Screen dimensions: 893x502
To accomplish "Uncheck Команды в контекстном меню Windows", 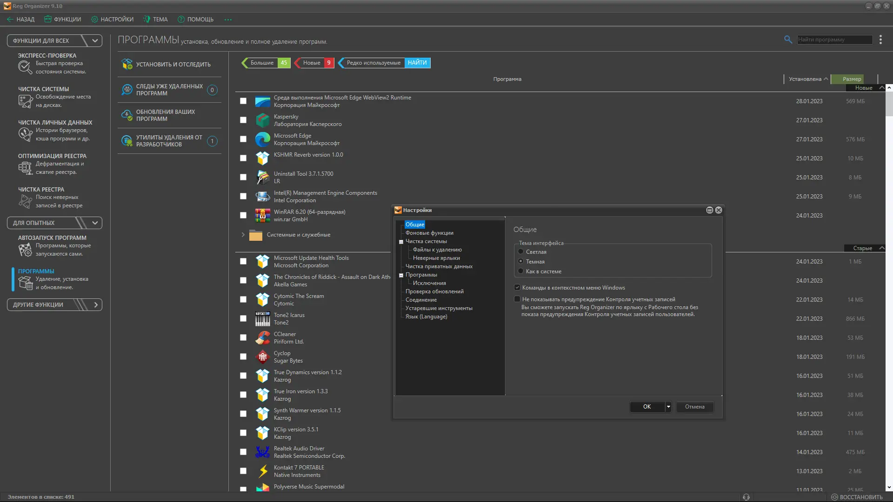I will click(517, 287).
